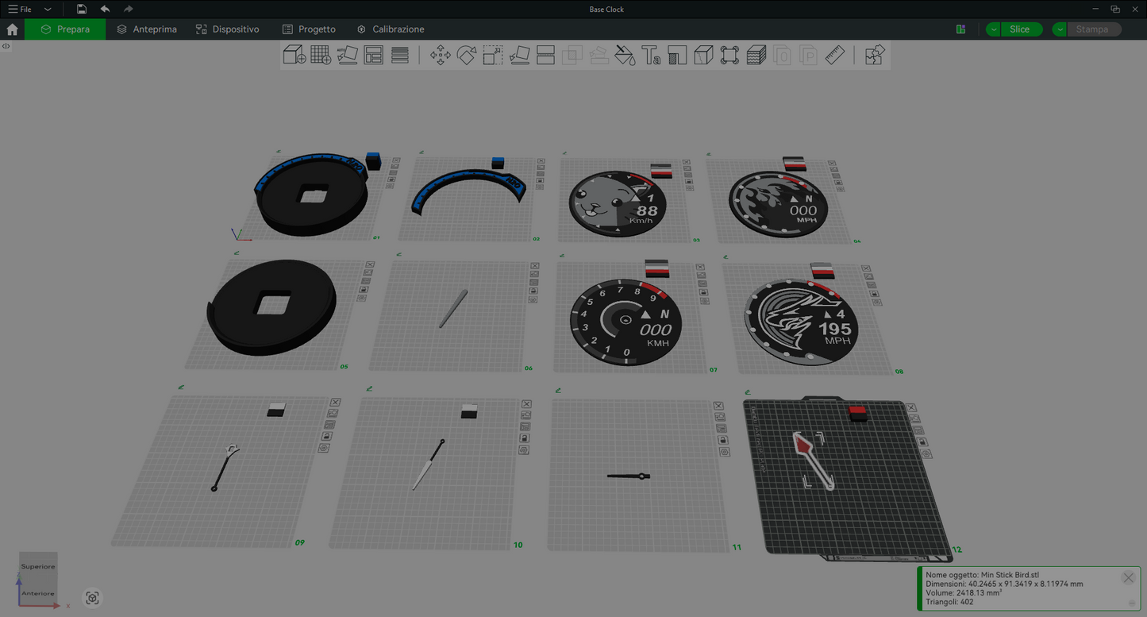
Task: Edit plate 12 name pencil icon
Action: click(x=749, y=391)
